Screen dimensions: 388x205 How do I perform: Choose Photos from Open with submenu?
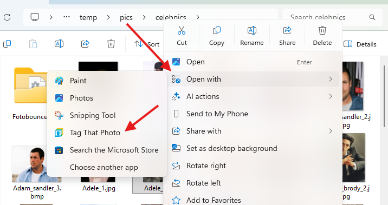(107, 98)
